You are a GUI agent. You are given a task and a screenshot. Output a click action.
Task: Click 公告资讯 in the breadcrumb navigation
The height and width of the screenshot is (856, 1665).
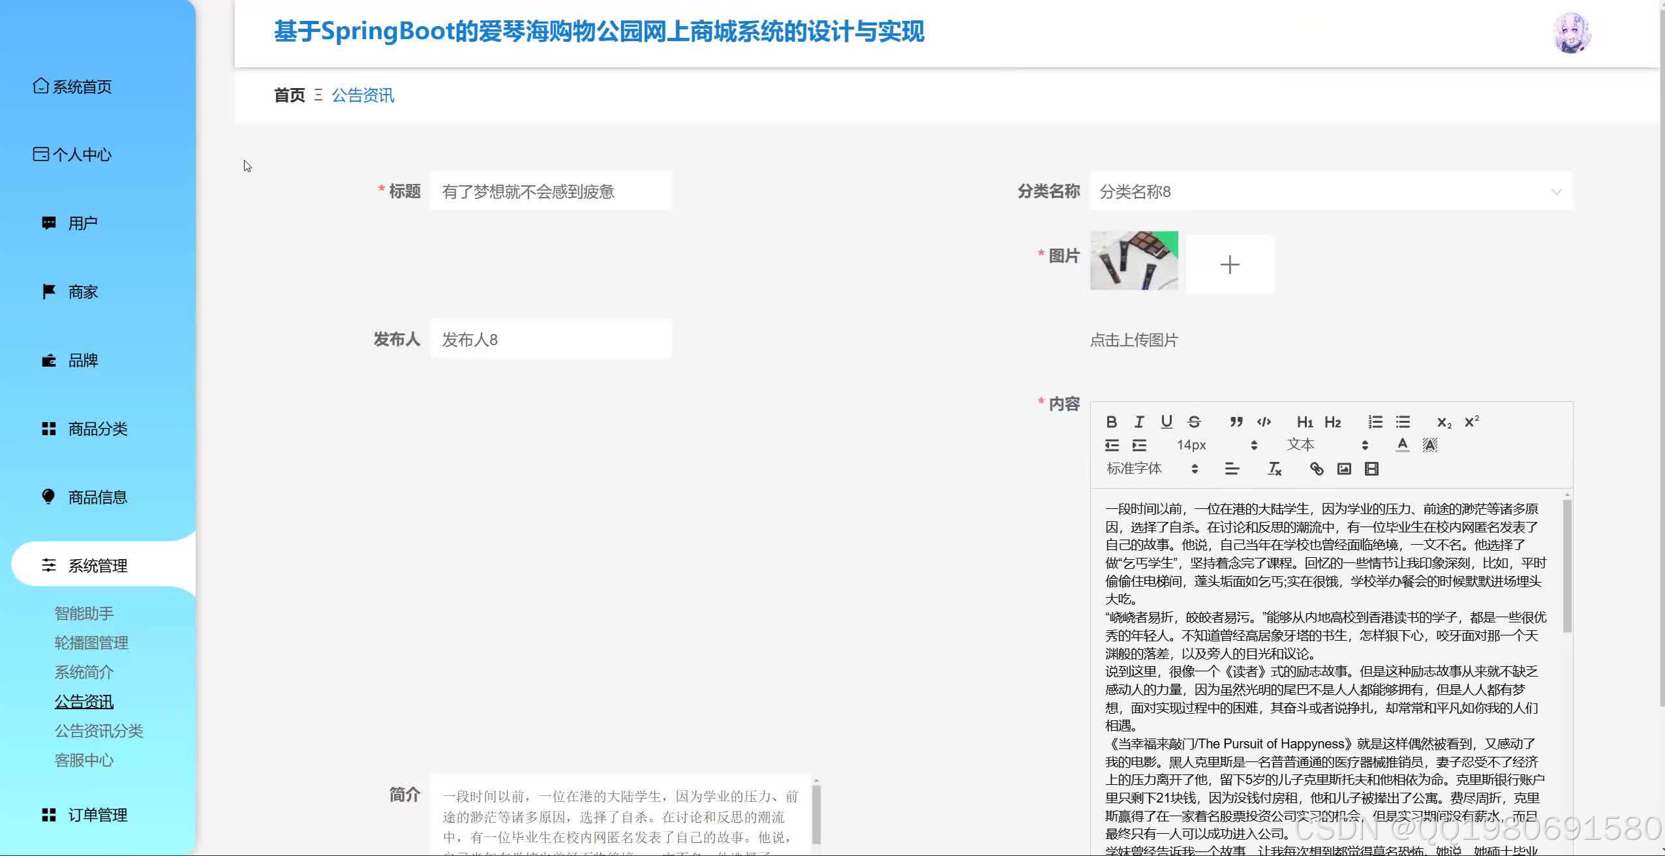pos(363,95)
